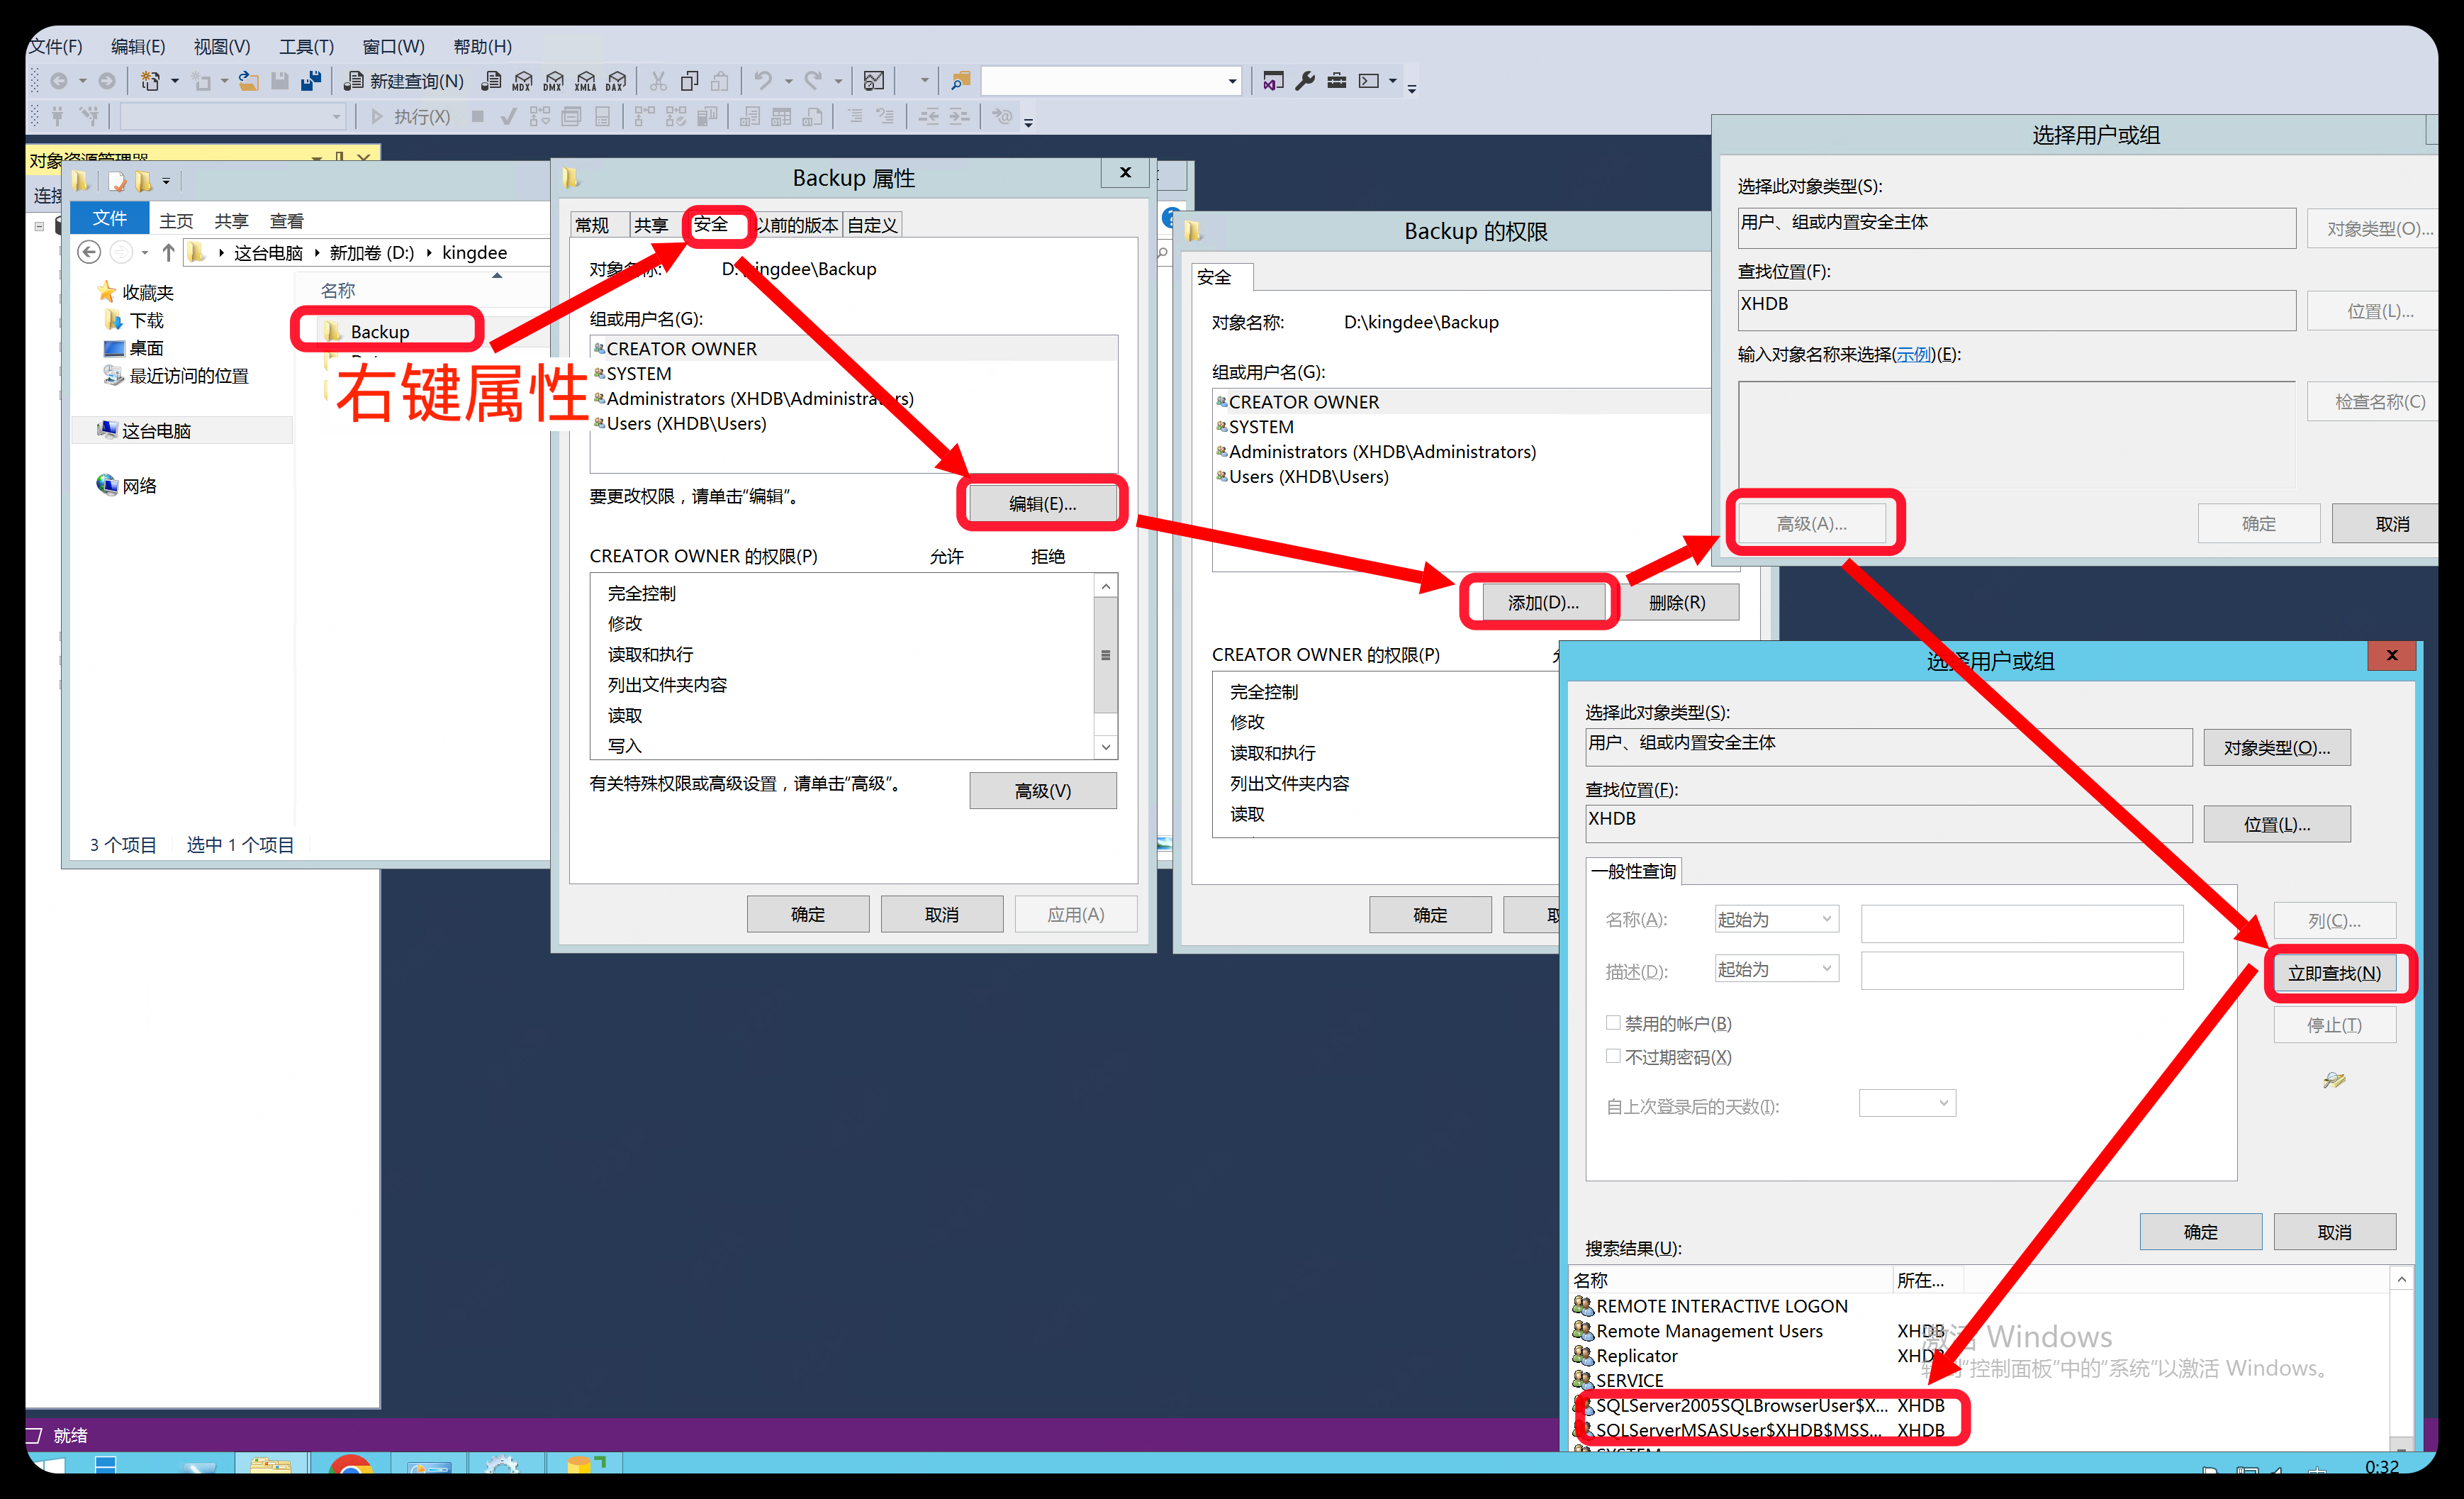Open the 工具(T) menu
The height and width of the screenshot is (1499, 2464).
point(306,46)
